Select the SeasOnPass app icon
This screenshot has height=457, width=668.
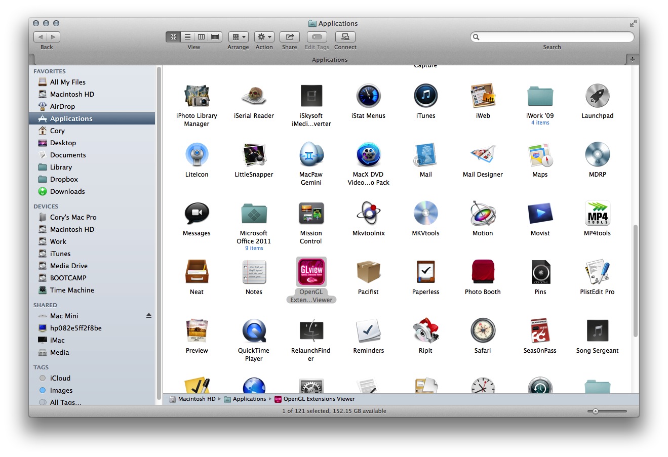[540, 330]
